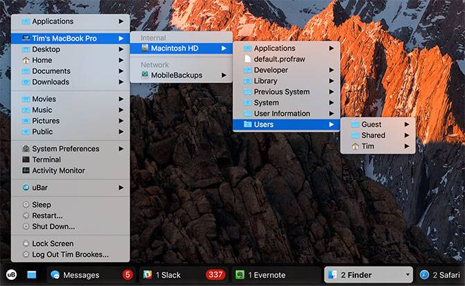Click the System Preferences gear icon
The width and height of the screenshot is (465, 286).
tap(26, 149)
